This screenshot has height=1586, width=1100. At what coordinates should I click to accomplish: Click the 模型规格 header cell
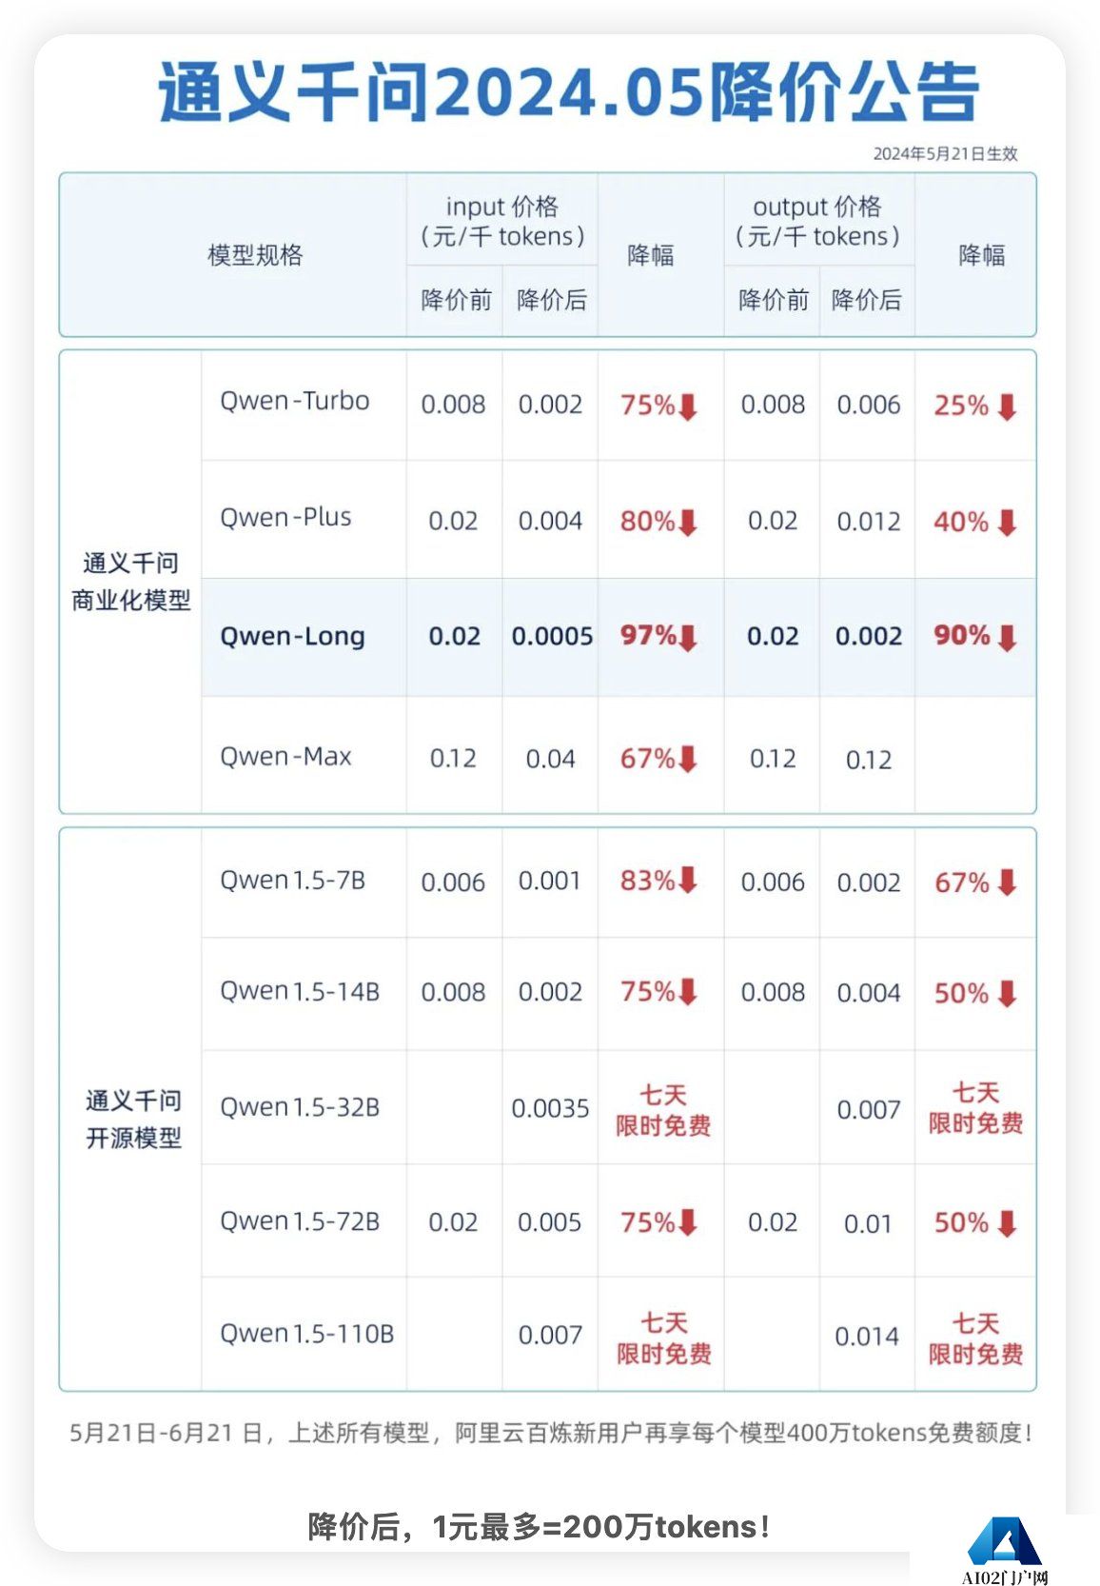tap(255, 255)
